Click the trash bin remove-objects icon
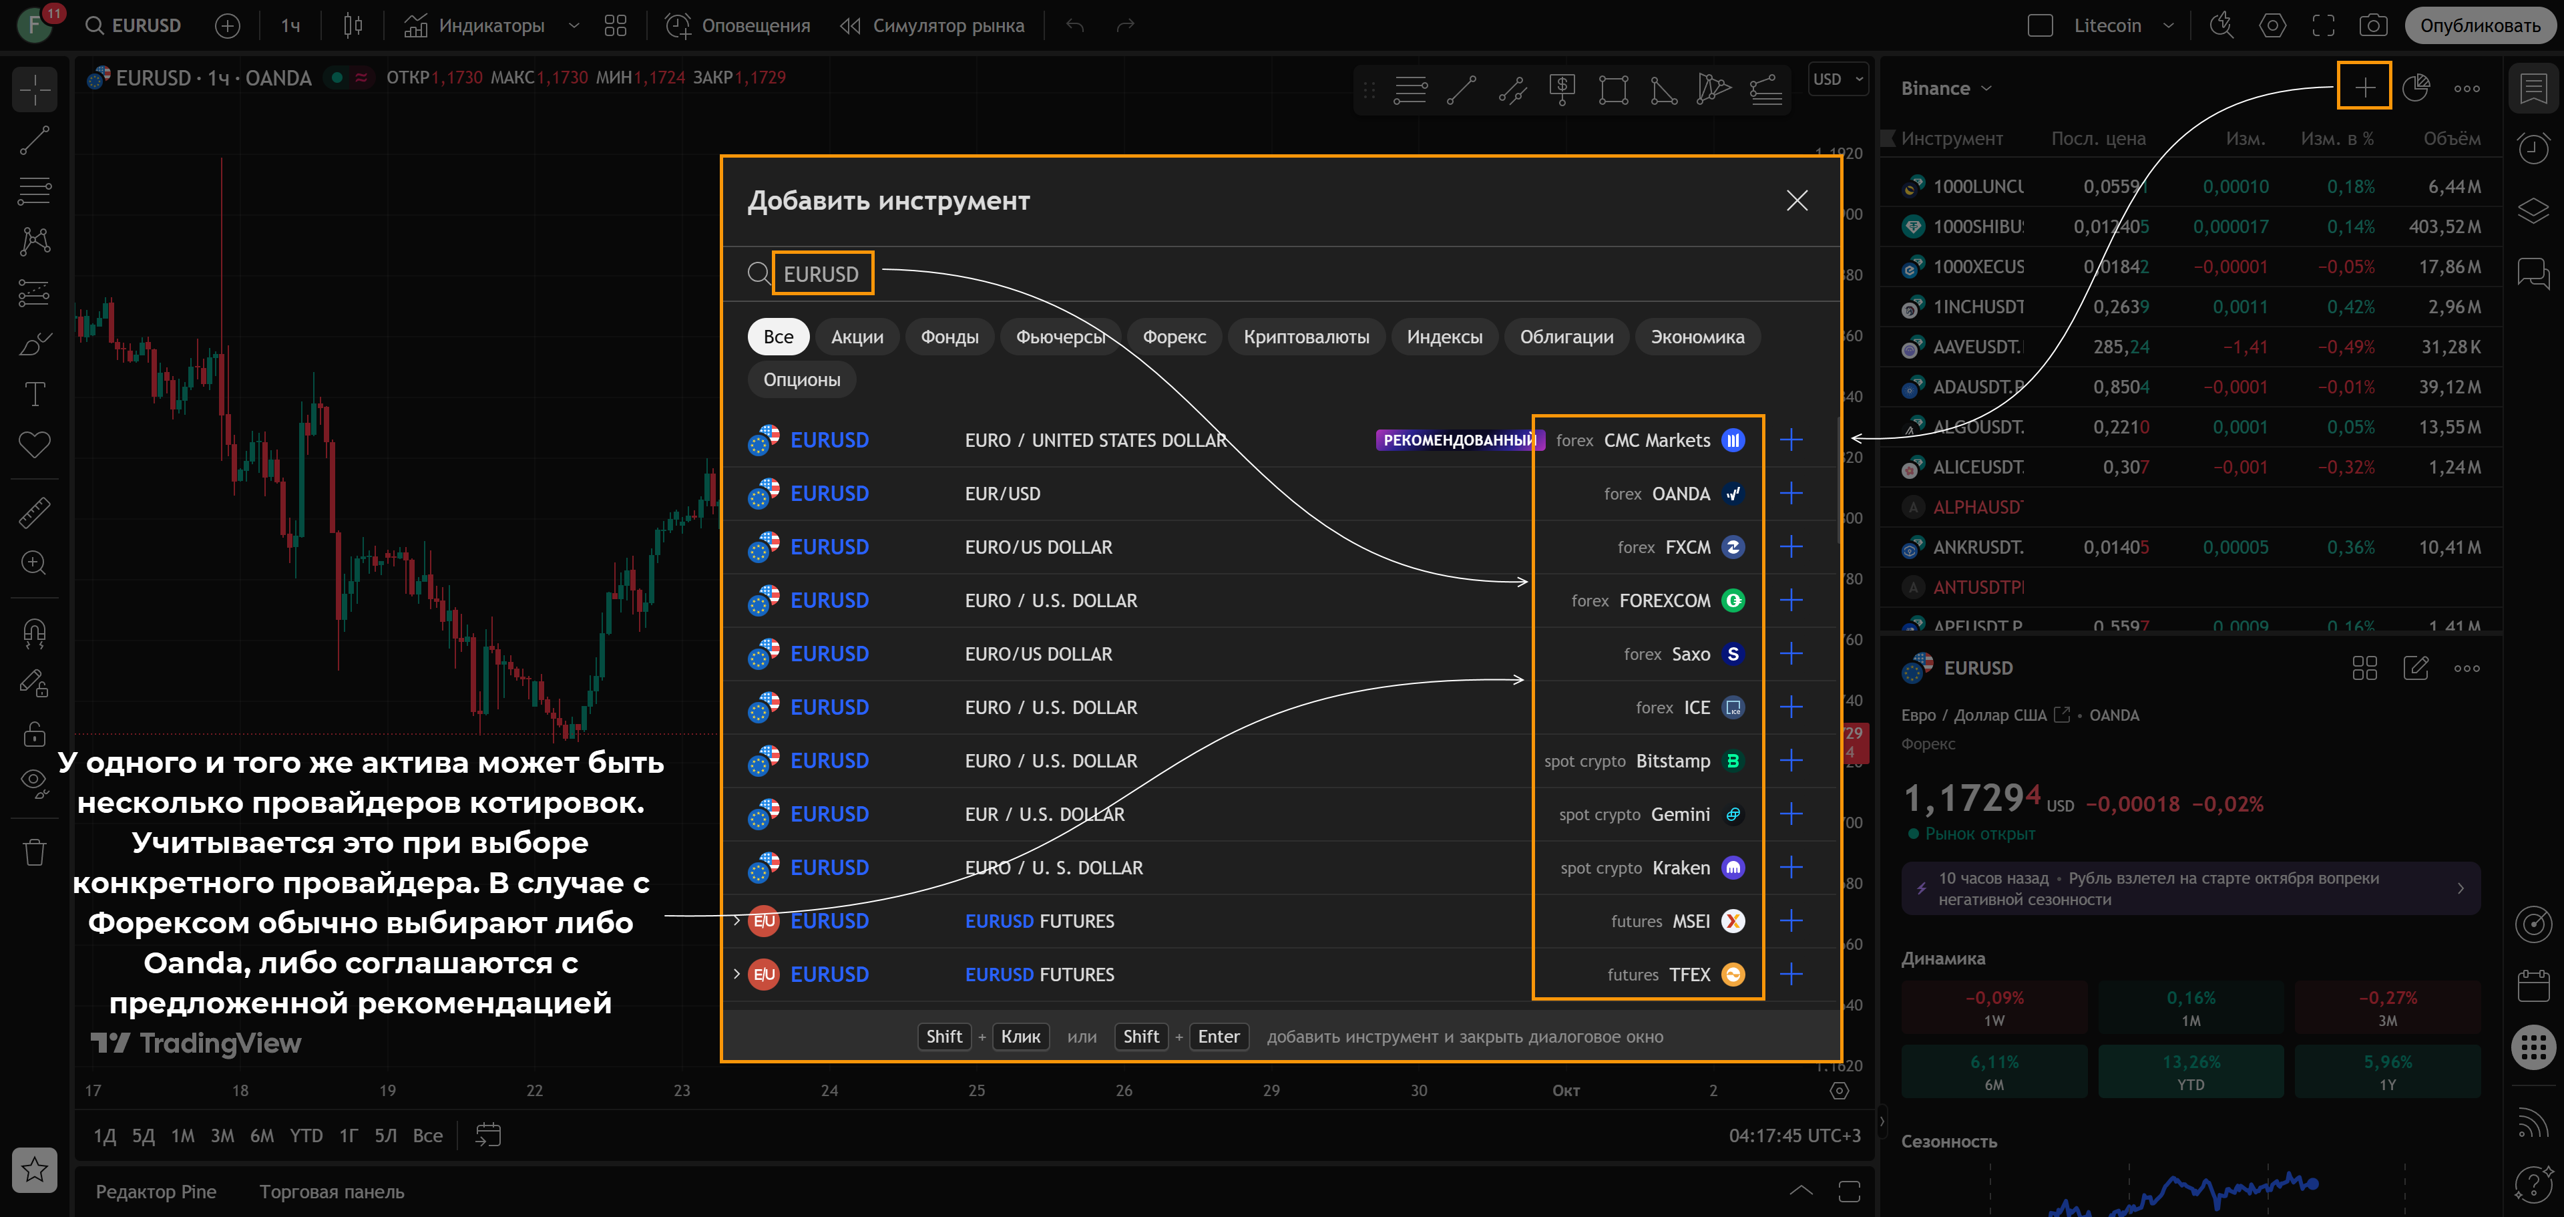The image size is (2564, 1217). point(34,852)
